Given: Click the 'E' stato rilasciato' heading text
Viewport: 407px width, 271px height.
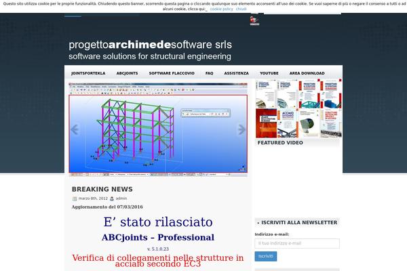Looking at the screenshot, I should pyautogui.click(x=158, y=222).
